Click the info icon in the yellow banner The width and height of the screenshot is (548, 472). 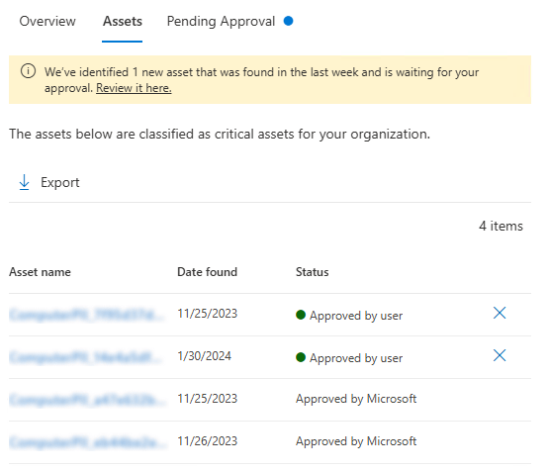pyautogui.click(x=28, y=71)
